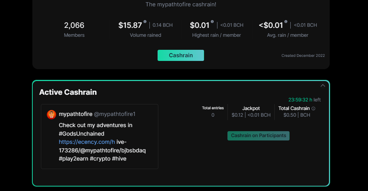368x191 pixels.
Task: Click the 23:59:32 h left timer
Action: 304,100
